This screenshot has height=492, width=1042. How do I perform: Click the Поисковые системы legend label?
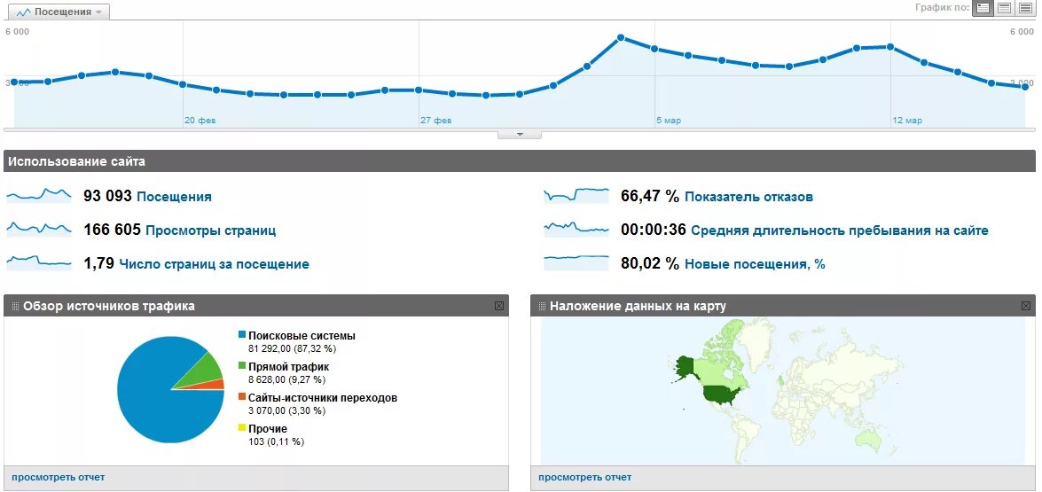point(302,336)
